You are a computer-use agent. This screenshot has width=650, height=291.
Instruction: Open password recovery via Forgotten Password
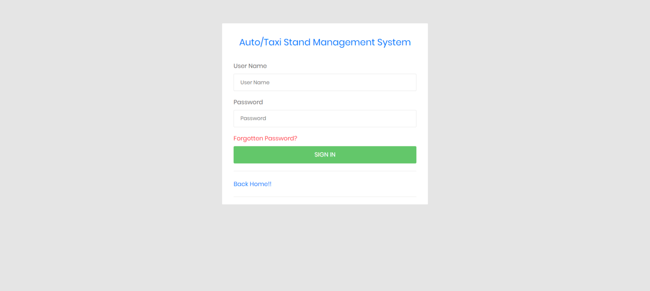pyautogui.click(x=265, y=138)
